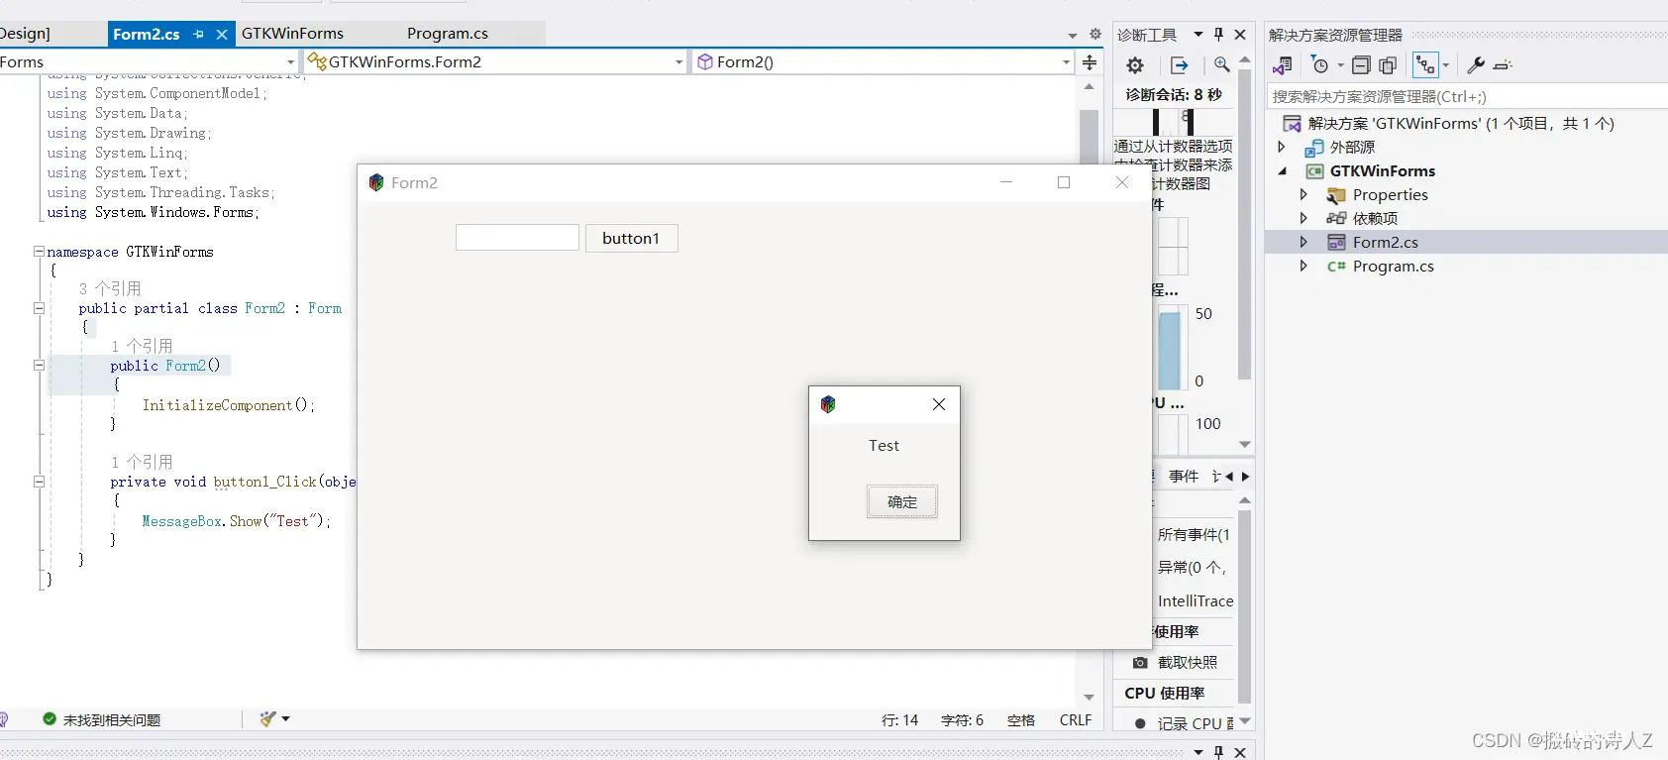Select solution 'GTKWinForms' root node
Viewport: 1668px width, 760px height.
(1461, 124)
